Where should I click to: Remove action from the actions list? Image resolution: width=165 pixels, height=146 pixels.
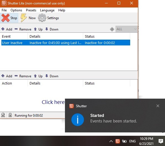23,76
